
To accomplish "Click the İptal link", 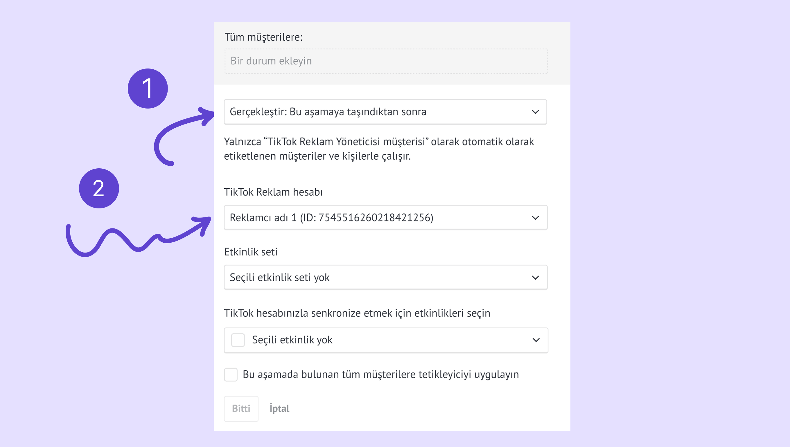I will (279, 409).
